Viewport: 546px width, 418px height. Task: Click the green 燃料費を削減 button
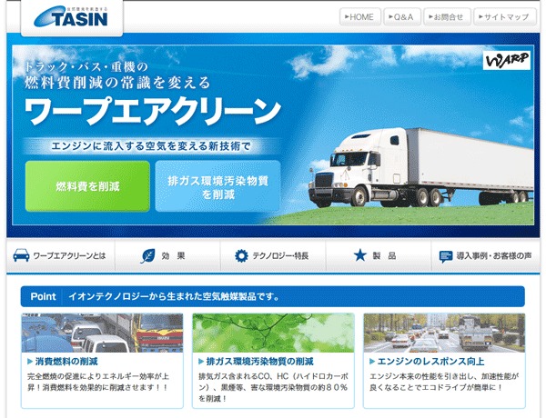pyautogui.click(x=87, y=186)
